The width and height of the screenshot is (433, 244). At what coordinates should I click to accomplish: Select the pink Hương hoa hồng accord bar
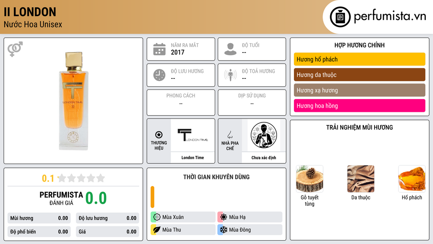click(359, 105)
